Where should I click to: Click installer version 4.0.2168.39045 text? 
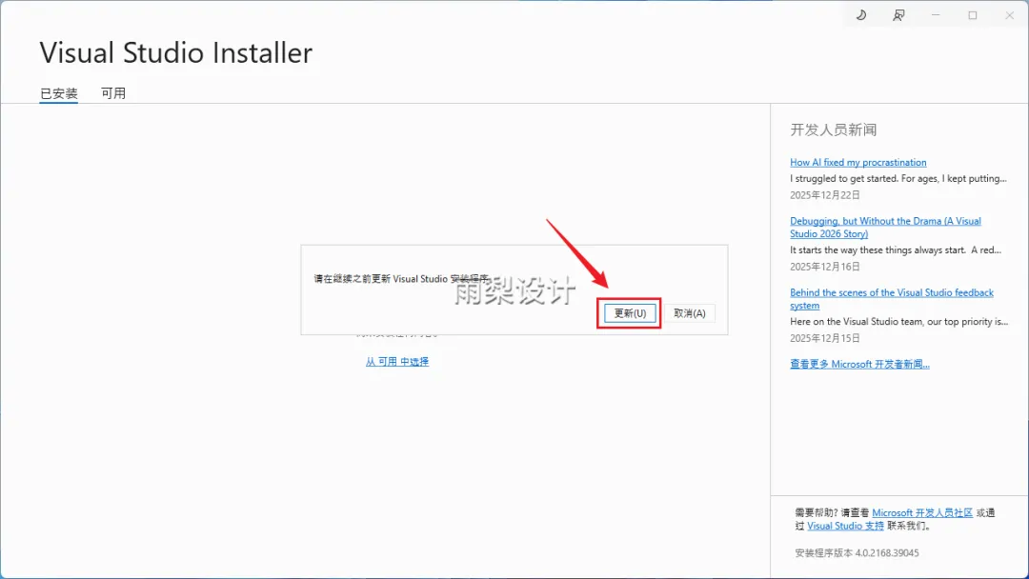(x=857, y=552)
